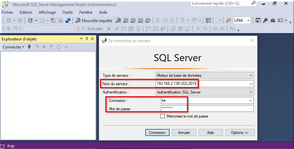Click the Save All double-floppy icon
The height and width of the screenshot is (149, 294).
[x=68, y=20]
